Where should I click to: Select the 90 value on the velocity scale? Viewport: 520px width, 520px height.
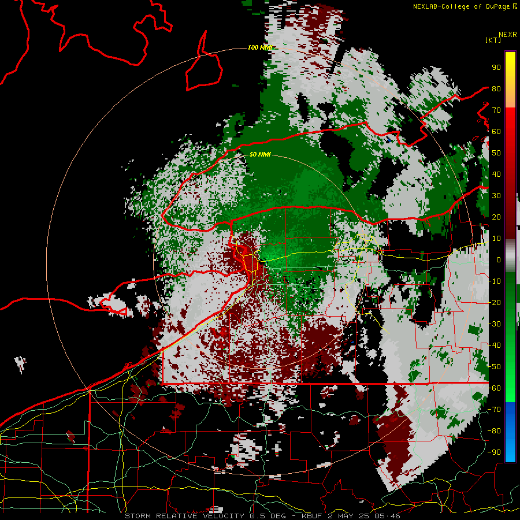(496, 68)
